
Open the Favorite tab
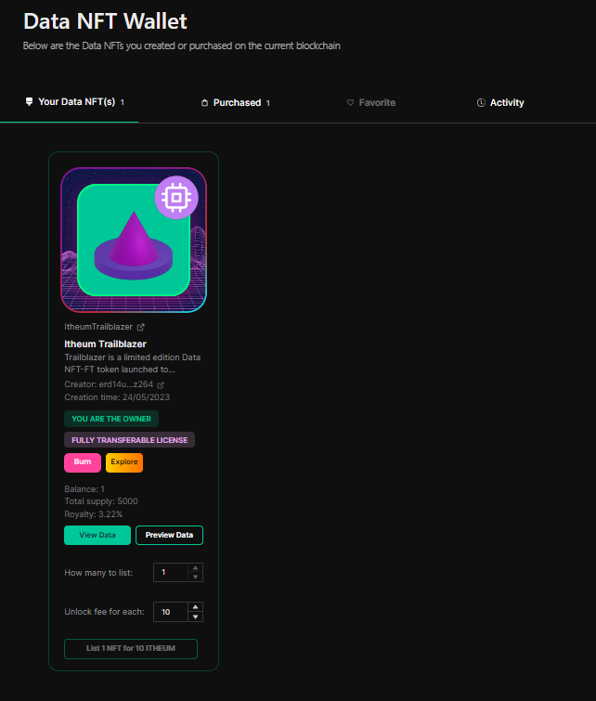tap(371, 103)
